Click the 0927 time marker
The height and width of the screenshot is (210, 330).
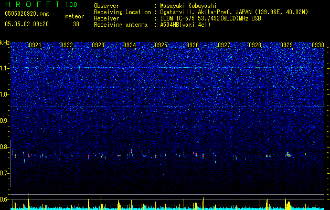[224, 45]
